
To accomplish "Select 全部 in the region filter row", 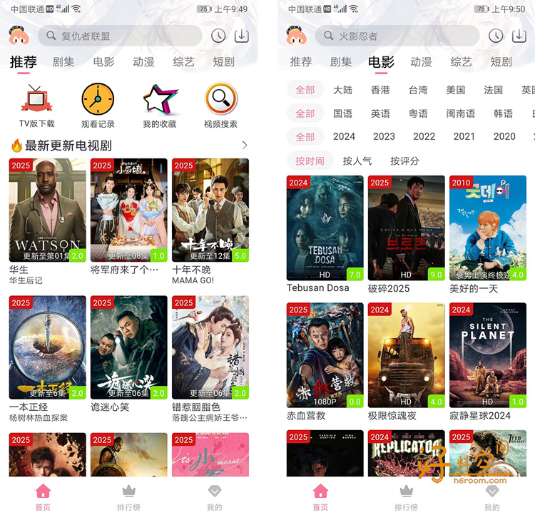I will tap(305, 90).
